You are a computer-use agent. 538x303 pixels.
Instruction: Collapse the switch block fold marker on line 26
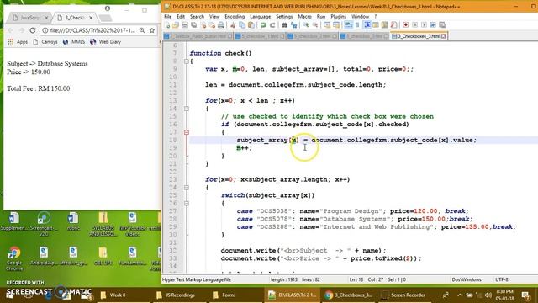187,204
